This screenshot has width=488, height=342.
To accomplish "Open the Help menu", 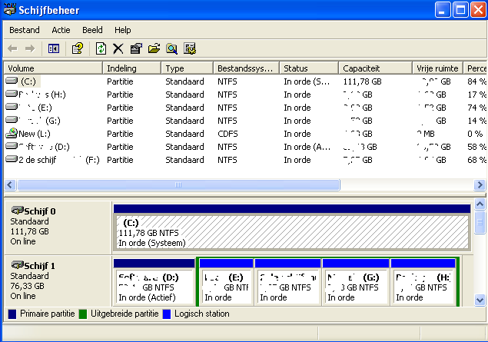I will click(123, 30).
